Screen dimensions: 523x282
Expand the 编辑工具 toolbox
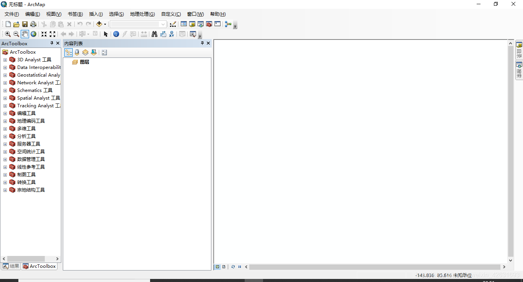coord(5,113)
